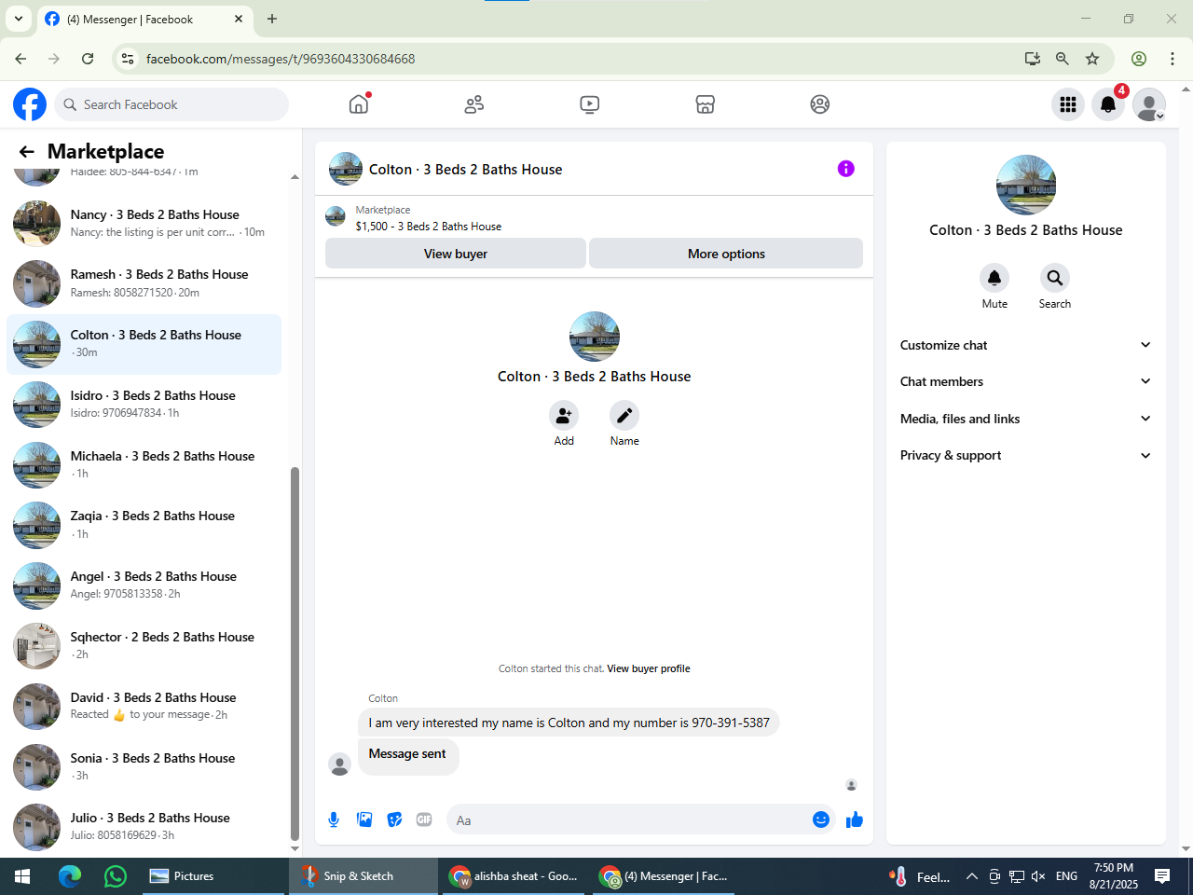Screen dimensions: 1193x895
Task: Open Sonia's chat conversation
Action: point(144,767)
